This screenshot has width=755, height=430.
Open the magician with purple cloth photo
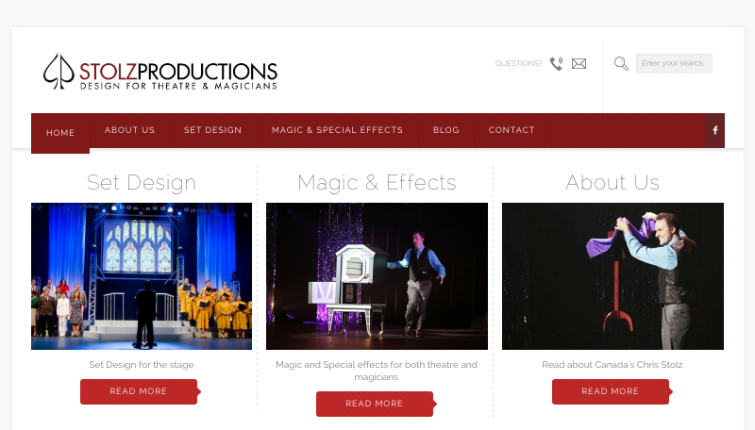click(x=612, y=276)
